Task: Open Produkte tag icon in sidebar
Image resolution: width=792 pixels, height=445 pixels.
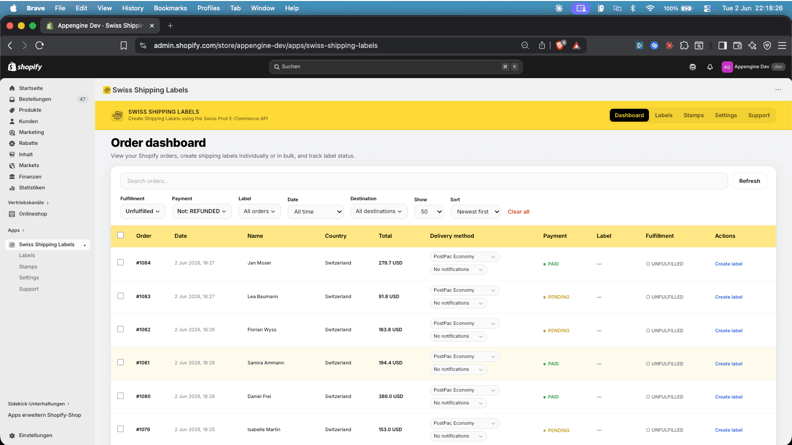Action: (x=12, y=110)
